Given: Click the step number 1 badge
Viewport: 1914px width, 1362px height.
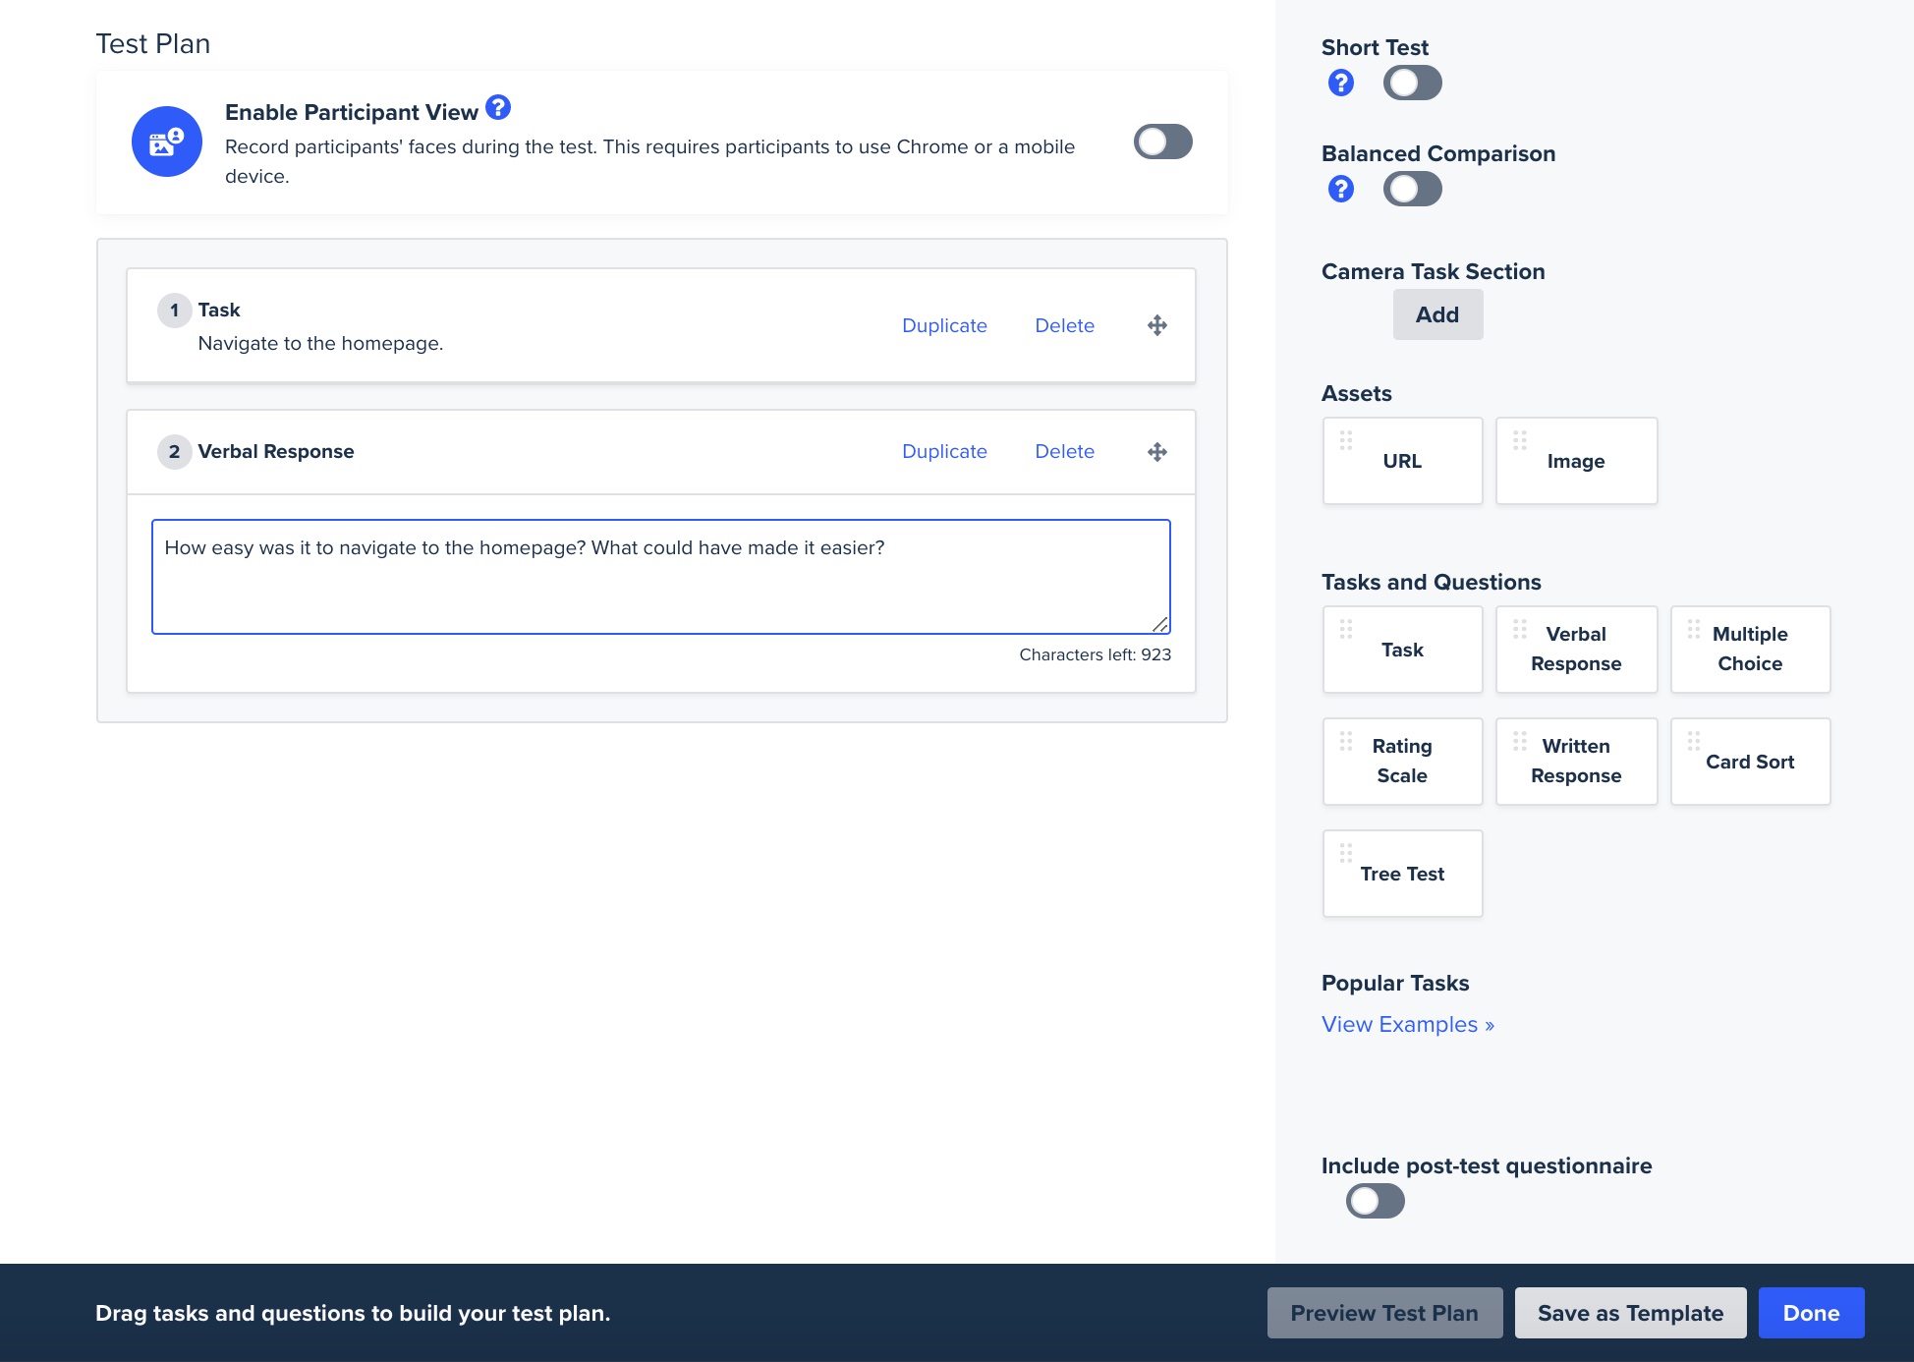Looking at the screenshot, I should coord(175,311).
